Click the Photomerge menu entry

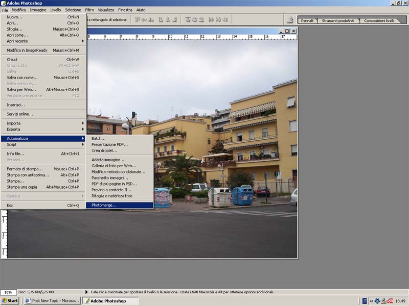click(104, 205)
